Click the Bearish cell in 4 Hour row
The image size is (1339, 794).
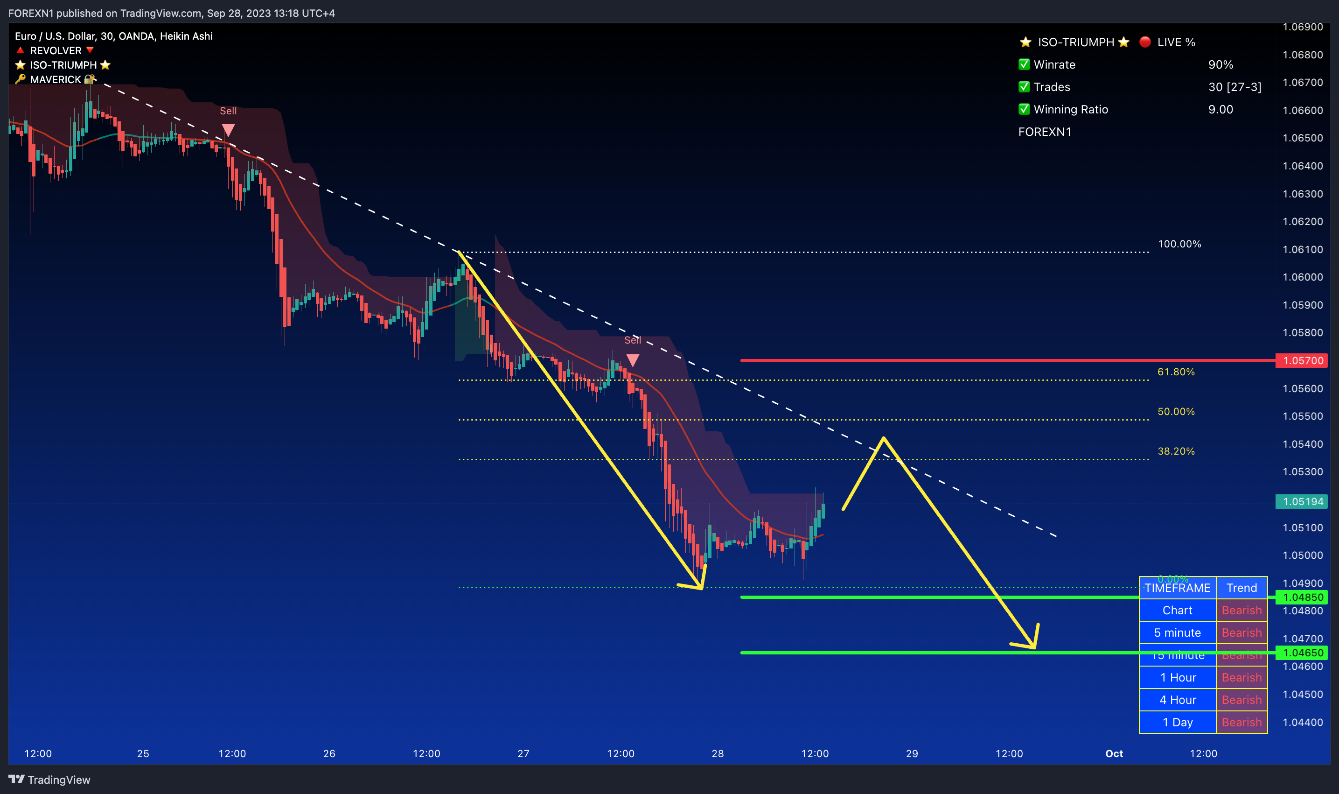(x=1241, y=700)
